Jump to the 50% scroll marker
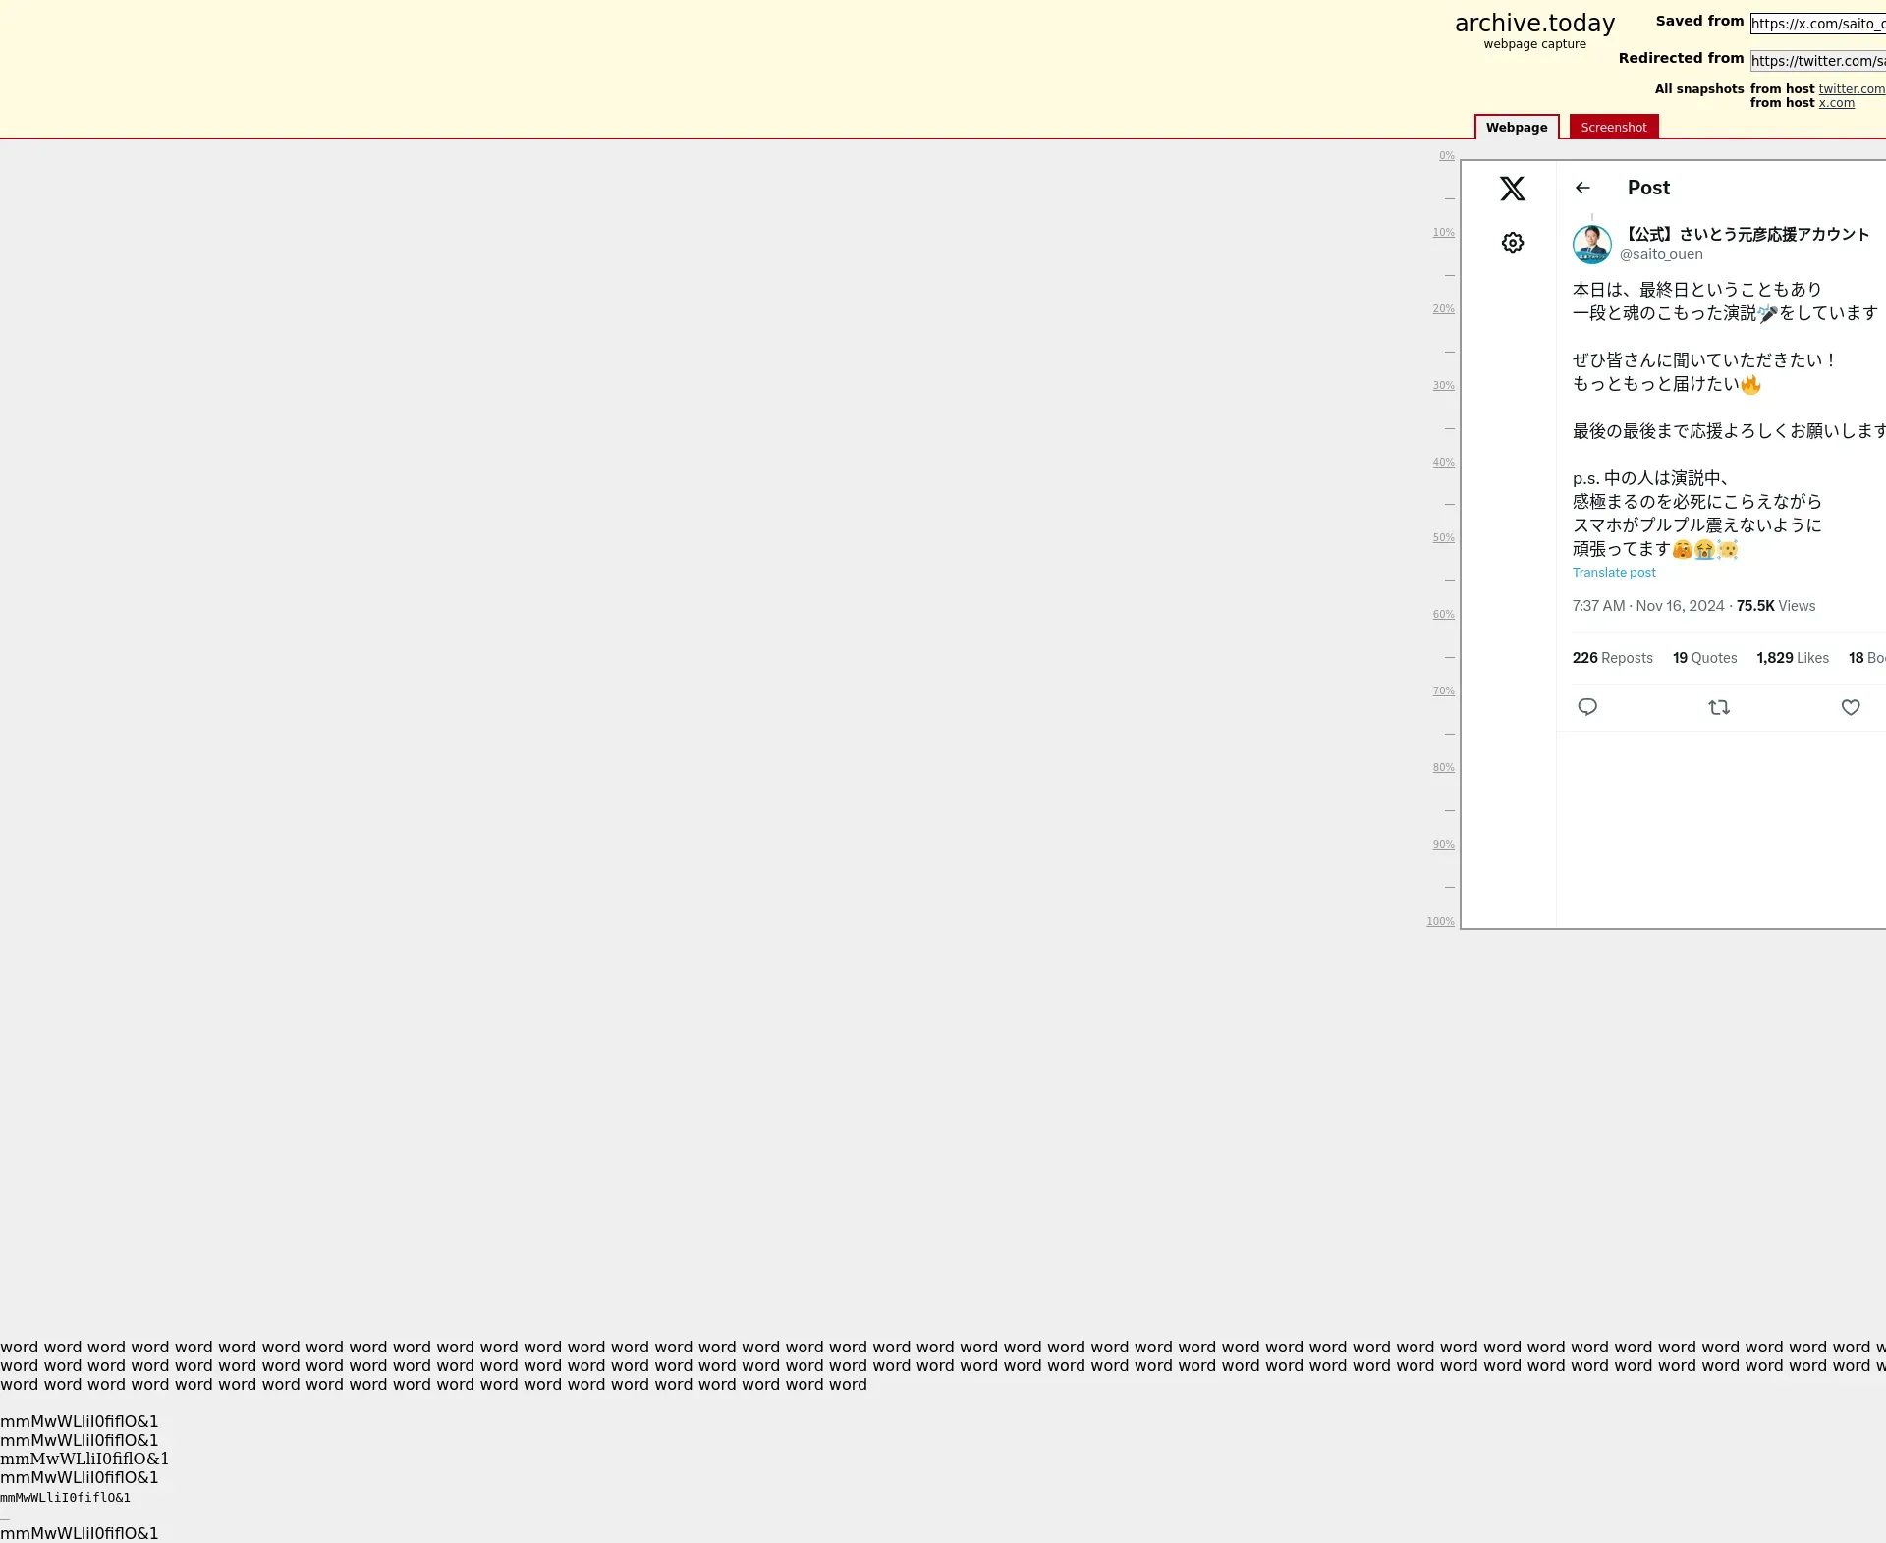The image size is (1886, 1543). (x=1442, y=538)
